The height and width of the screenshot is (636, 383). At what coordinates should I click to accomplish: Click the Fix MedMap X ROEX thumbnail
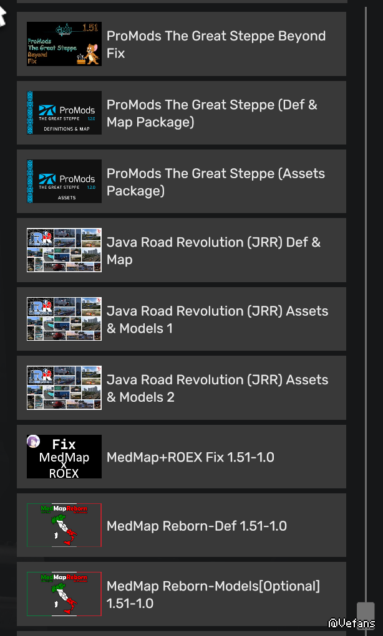point(64,457)
